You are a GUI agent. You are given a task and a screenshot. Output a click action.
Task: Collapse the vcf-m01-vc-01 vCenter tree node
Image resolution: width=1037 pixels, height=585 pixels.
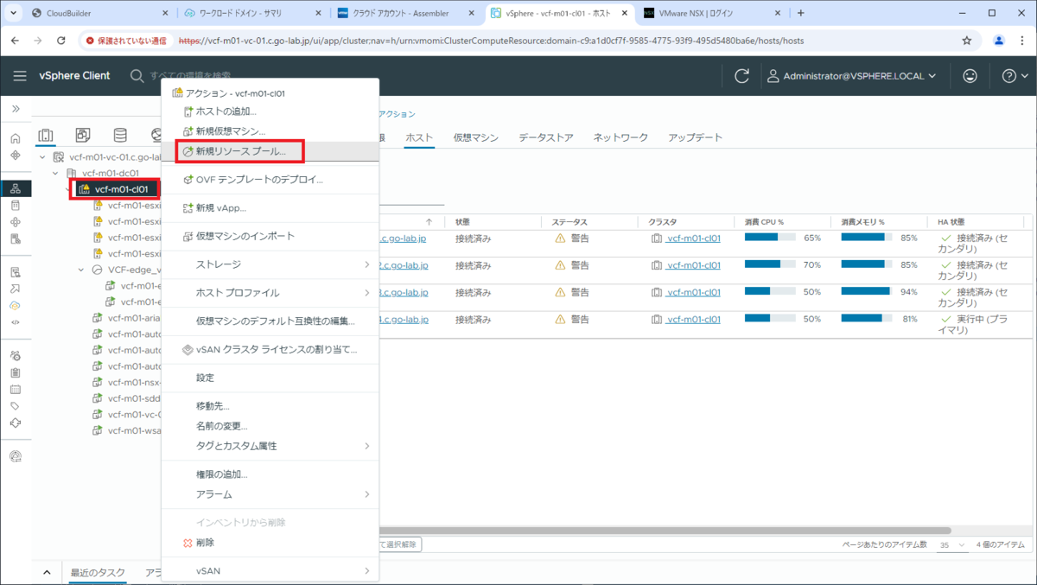pos(43,157)
